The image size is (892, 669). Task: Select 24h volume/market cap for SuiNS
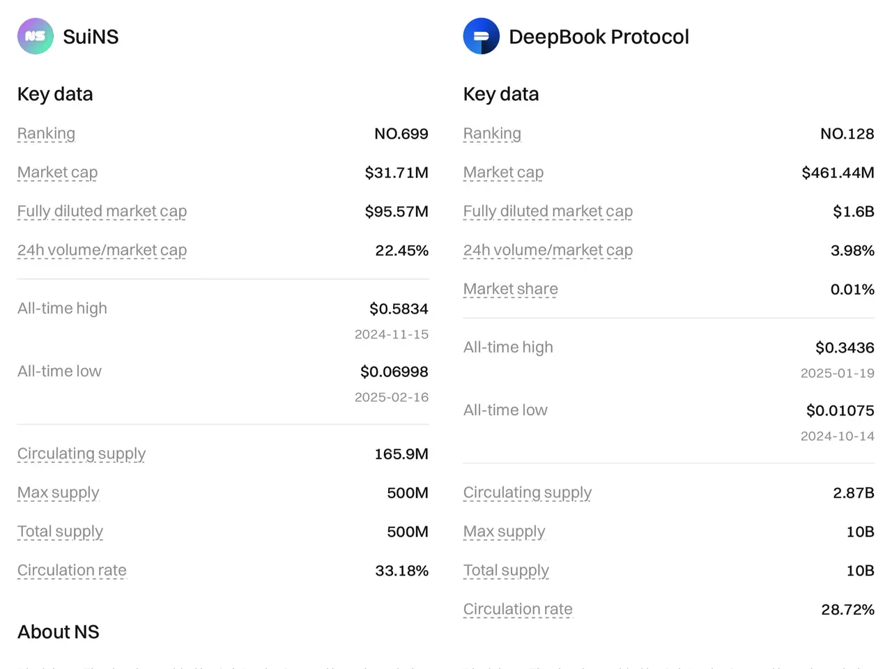(102, 250)
